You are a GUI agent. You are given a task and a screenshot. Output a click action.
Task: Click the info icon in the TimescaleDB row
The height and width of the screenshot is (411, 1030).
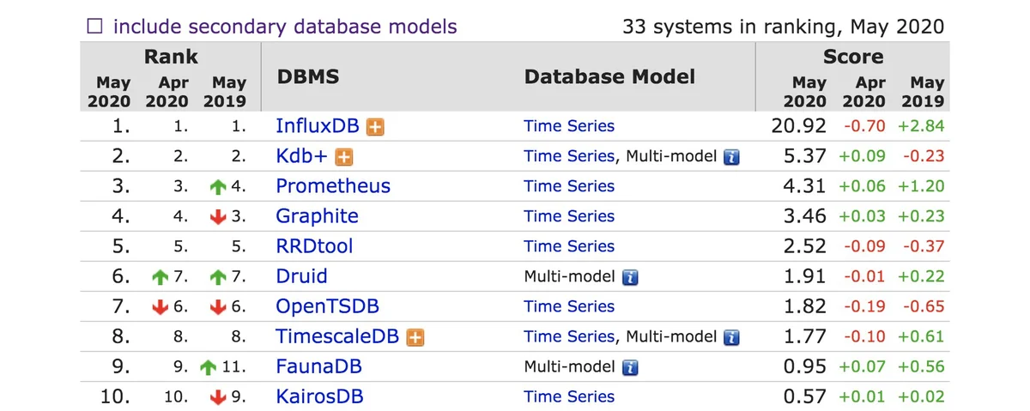point(731,337)
